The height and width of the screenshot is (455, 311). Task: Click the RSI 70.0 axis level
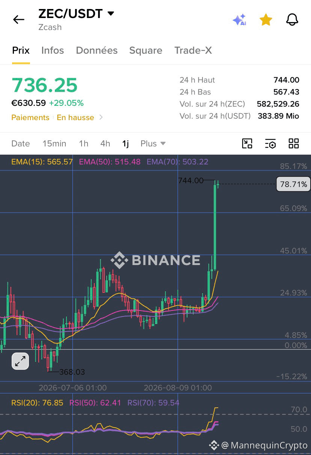[x=299, y=410]
